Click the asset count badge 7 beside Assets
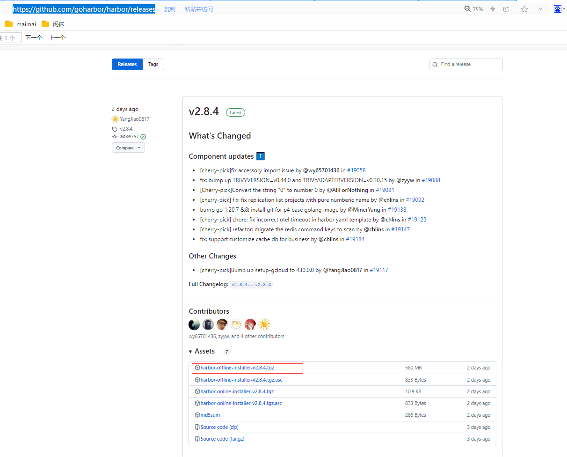567x457 pixels. tap(227, 352)
